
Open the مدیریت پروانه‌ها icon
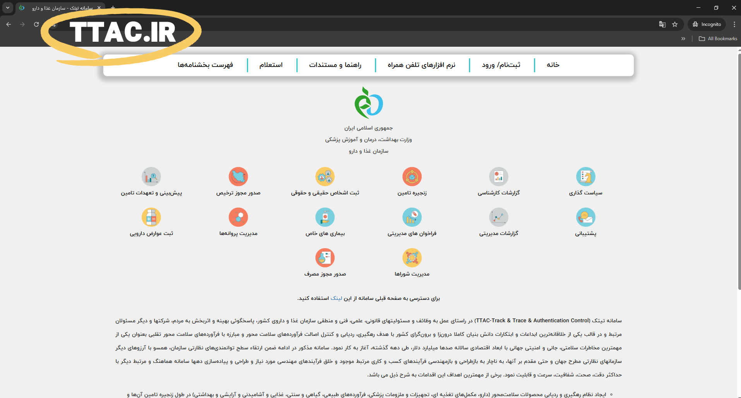tap(238, 218)
